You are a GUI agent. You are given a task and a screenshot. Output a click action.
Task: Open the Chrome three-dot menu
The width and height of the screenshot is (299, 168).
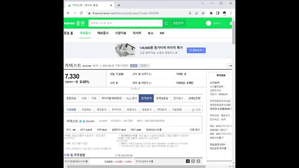click(231, 13)
